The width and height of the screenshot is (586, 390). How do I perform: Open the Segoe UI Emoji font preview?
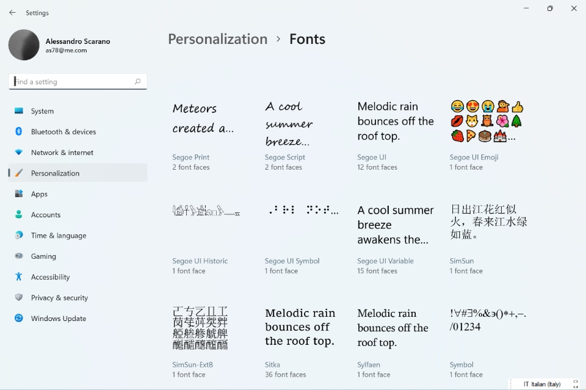(487, 122)
